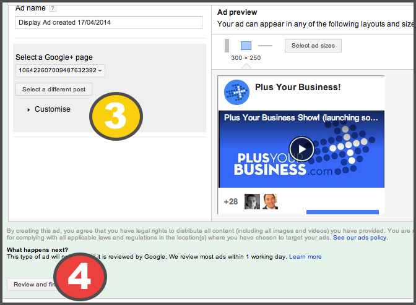Click the second profile photo beside +28
This screenshot has width=416, height=305.
(270, 201)
